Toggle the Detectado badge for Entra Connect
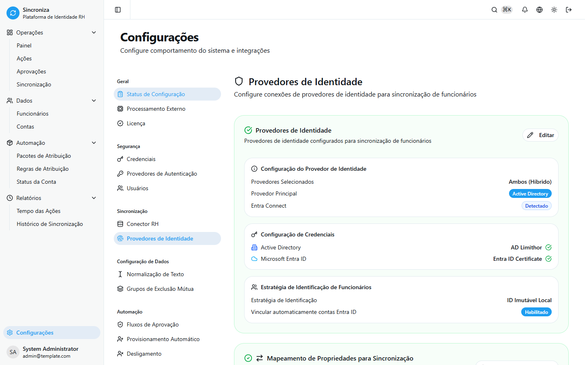The width and height of the screenshot is (585, 365). 537,206
